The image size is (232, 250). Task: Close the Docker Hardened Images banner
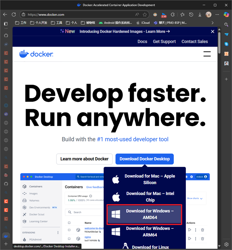tap(213, 31)
